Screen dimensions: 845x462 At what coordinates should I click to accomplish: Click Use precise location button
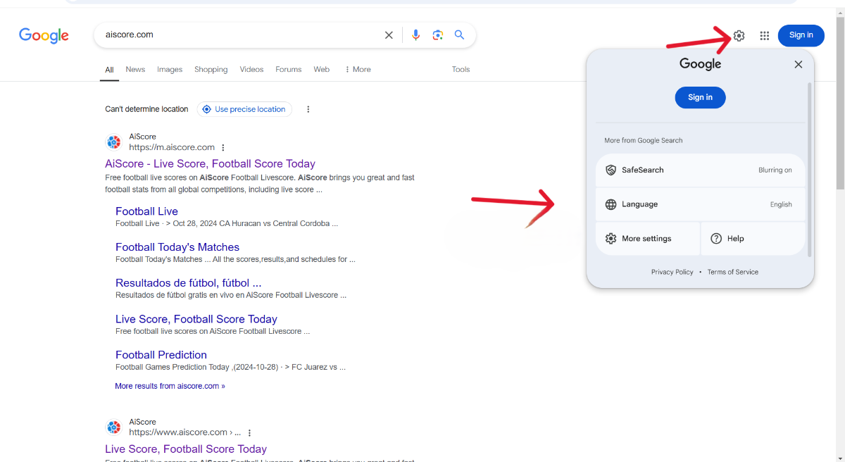pyautogui.click(x=244, y=109)
